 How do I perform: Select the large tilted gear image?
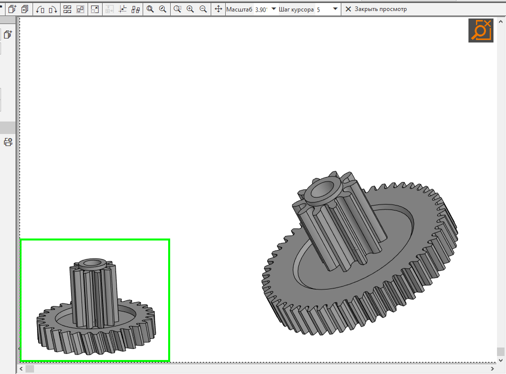click(x=359, y=253)
